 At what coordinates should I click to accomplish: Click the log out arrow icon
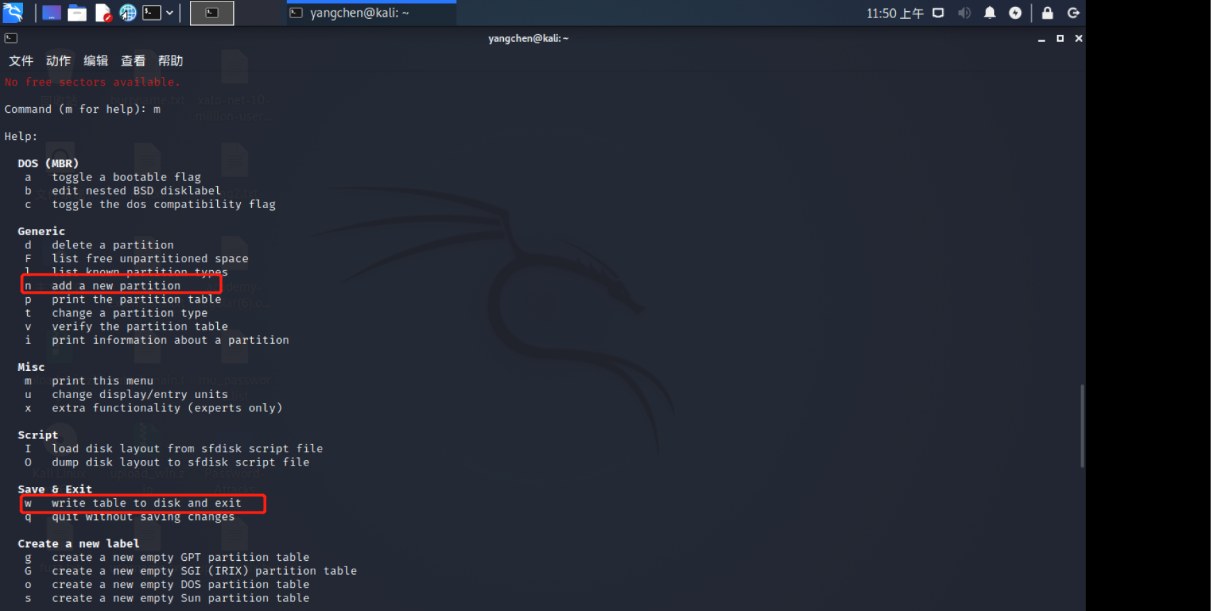[x=1073, y=13]
